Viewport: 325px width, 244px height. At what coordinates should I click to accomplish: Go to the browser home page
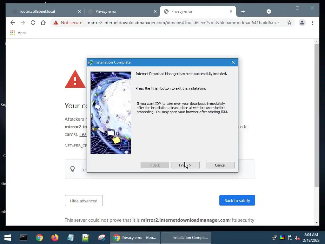pyautogui.click(x=43, y=23)
